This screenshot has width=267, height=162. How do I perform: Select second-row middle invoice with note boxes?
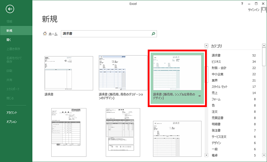[123, 132]
